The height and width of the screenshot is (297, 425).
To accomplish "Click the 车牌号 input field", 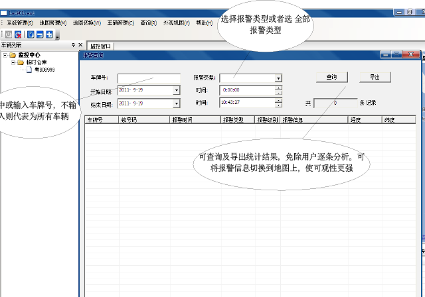I will coord(149,78).
